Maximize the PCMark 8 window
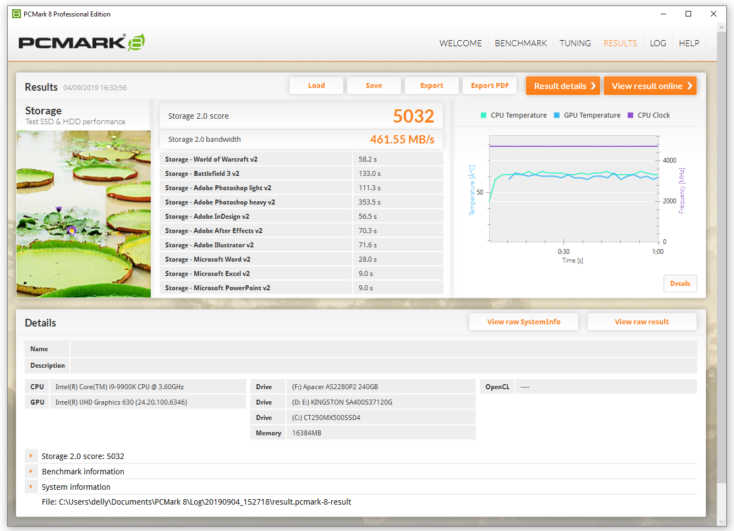734x531 pixels. tap(688, 14)
